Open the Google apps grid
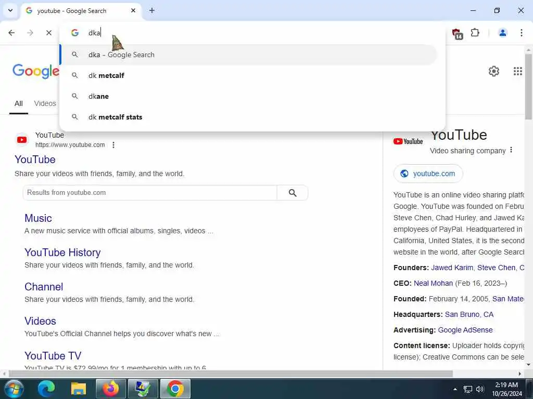533x399 pixels. pos(518,71)
